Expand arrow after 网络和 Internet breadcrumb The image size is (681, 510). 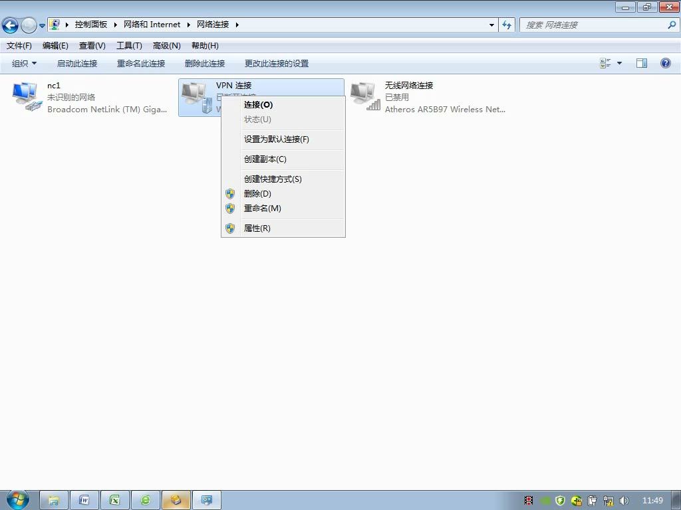[x=189, y=25]
